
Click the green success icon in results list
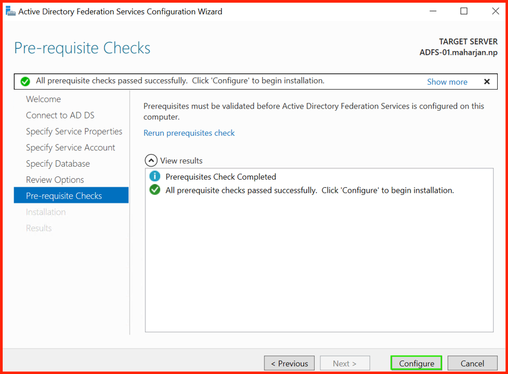click(155, 190)
